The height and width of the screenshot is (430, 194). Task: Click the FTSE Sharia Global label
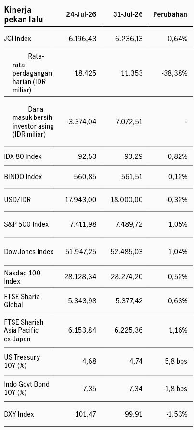tap(22, 300)
